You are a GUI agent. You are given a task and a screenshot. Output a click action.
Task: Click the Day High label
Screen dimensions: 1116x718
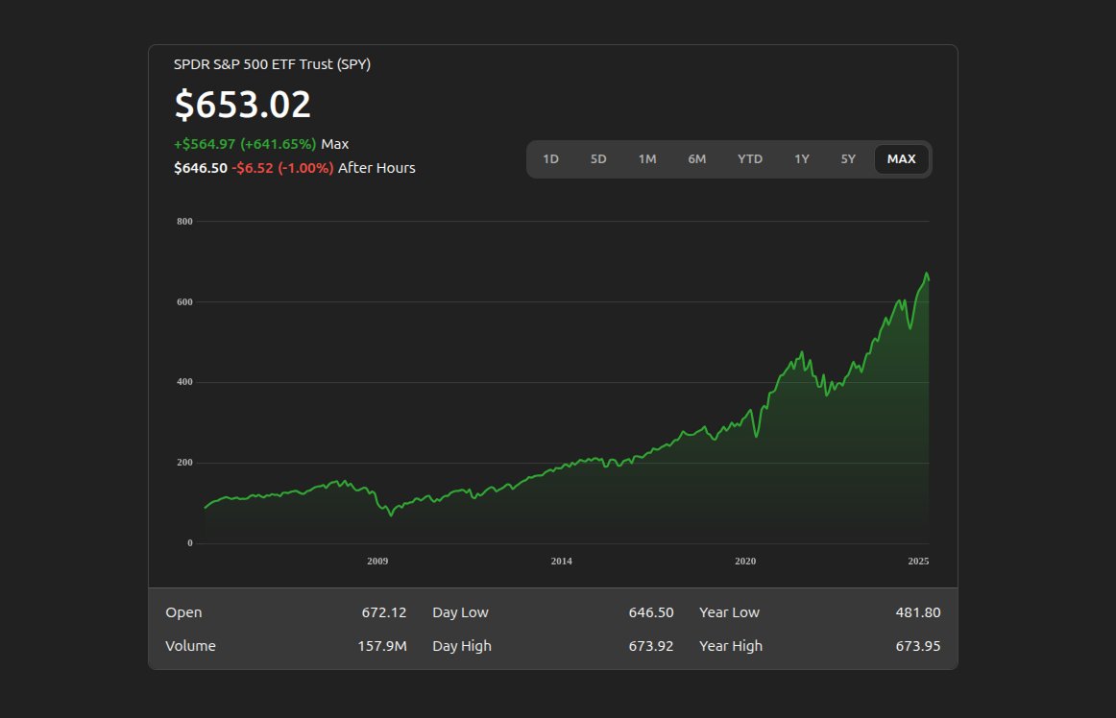pos(462,645)
